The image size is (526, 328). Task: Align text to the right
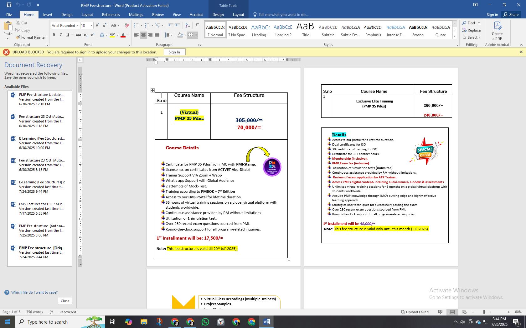[x=150, y=35]
